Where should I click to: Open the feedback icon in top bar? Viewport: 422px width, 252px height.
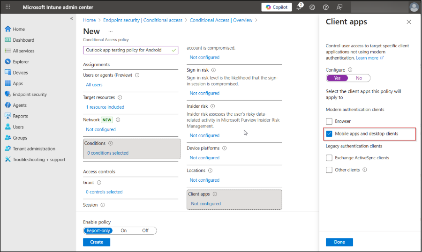point(339,7)
